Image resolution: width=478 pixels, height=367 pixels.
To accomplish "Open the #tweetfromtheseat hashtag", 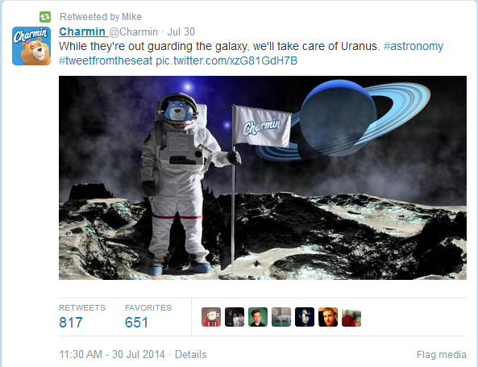I will pyautogui.click(x=106, y=60).
